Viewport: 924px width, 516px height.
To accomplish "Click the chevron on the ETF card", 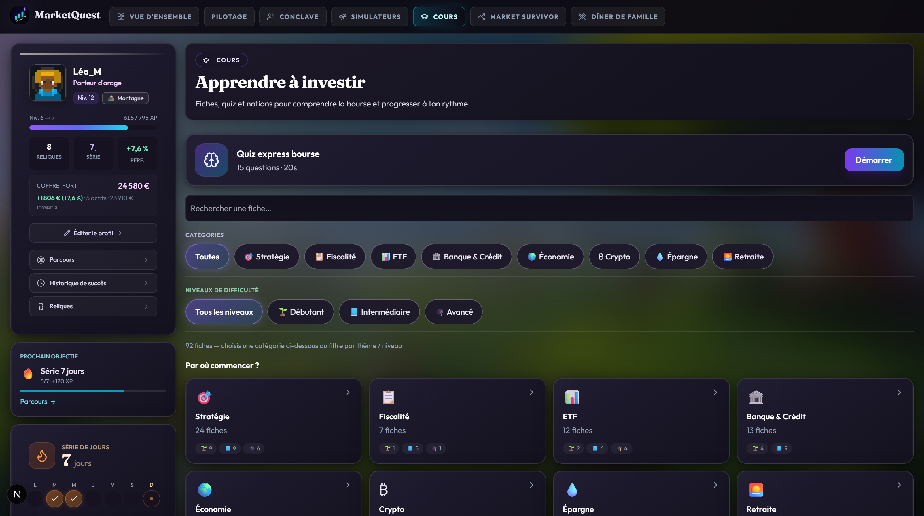I will pyautogui.click(x=715, y=392).
